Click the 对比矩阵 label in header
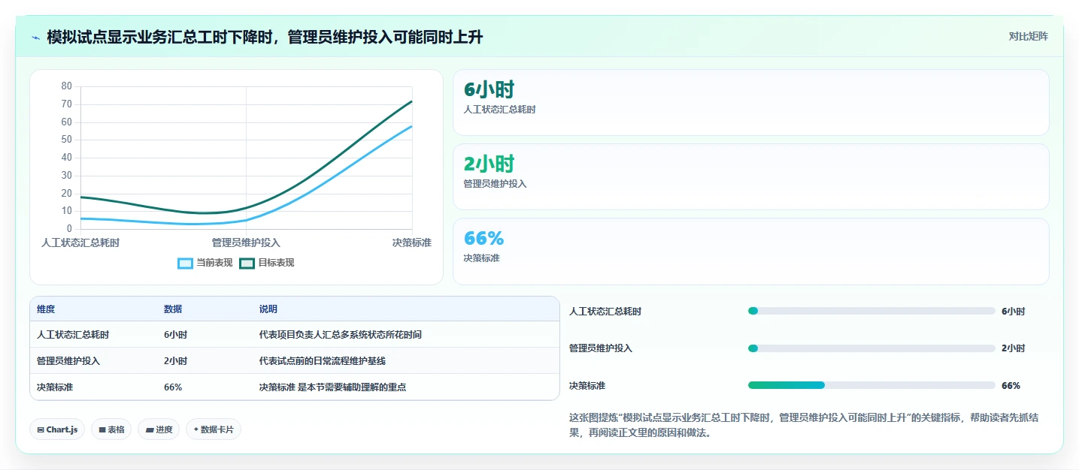 [1028, 36]
